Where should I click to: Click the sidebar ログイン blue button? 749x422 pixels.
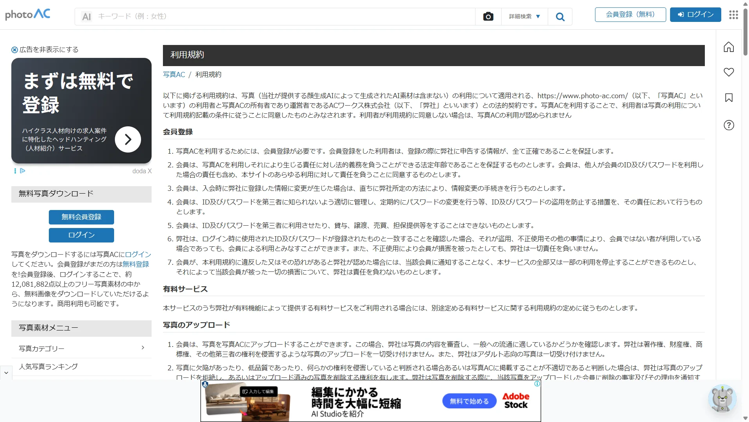[81, 235]
